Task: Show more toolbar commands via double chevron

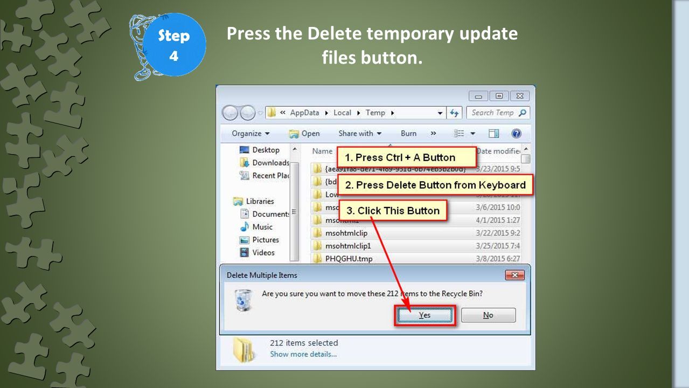Action: point(433,134)
